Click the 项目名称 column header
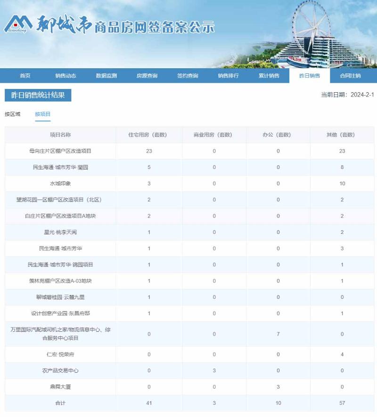377x417 pixels. click(60, 135)
